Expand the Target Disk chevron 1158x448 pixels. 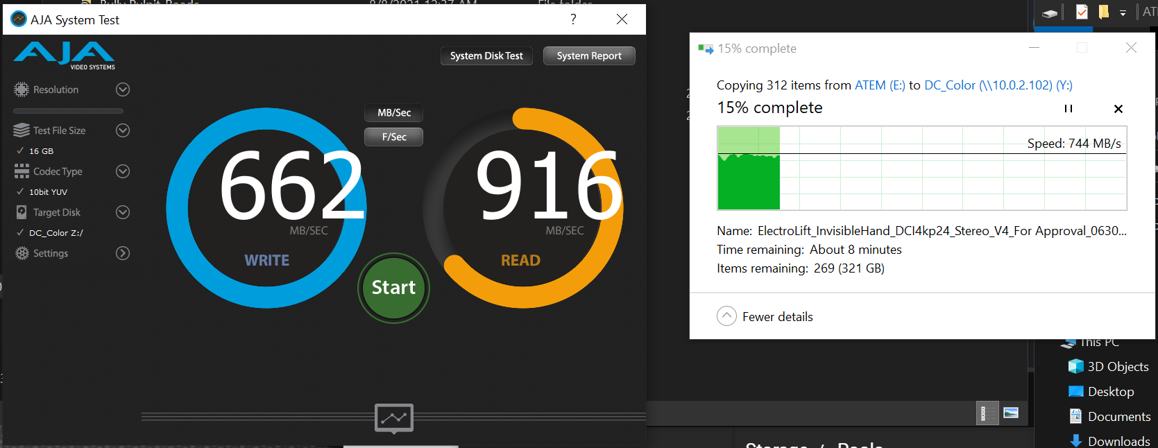123,212
